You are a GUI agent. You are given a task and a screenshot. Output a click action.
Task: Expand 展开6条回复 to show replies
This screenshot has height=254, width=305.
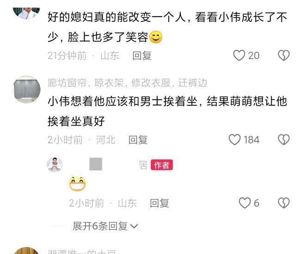click(x=105, y=226)
